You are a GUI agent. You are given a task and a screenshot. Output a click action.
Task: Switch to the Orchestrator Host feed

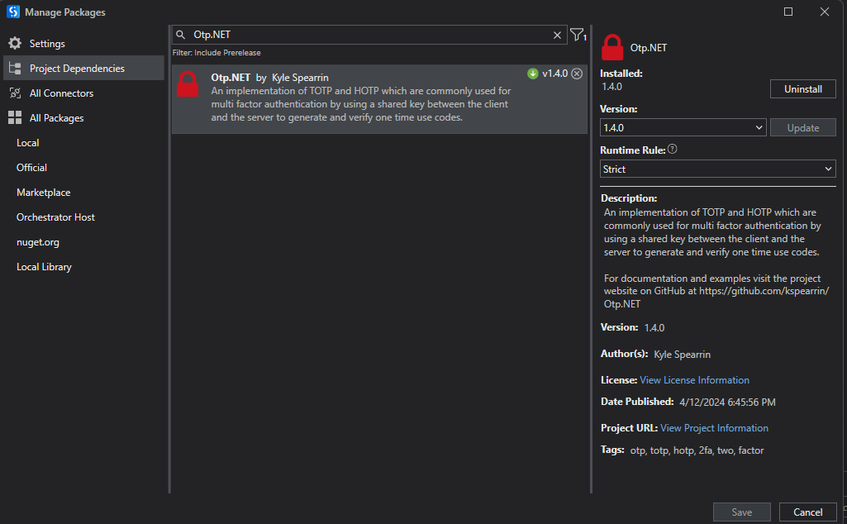pos(55,217)
